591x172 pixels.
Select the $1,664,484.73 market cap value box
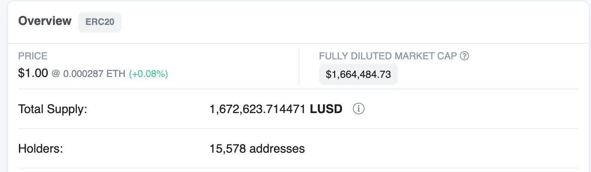pos(358,74)
